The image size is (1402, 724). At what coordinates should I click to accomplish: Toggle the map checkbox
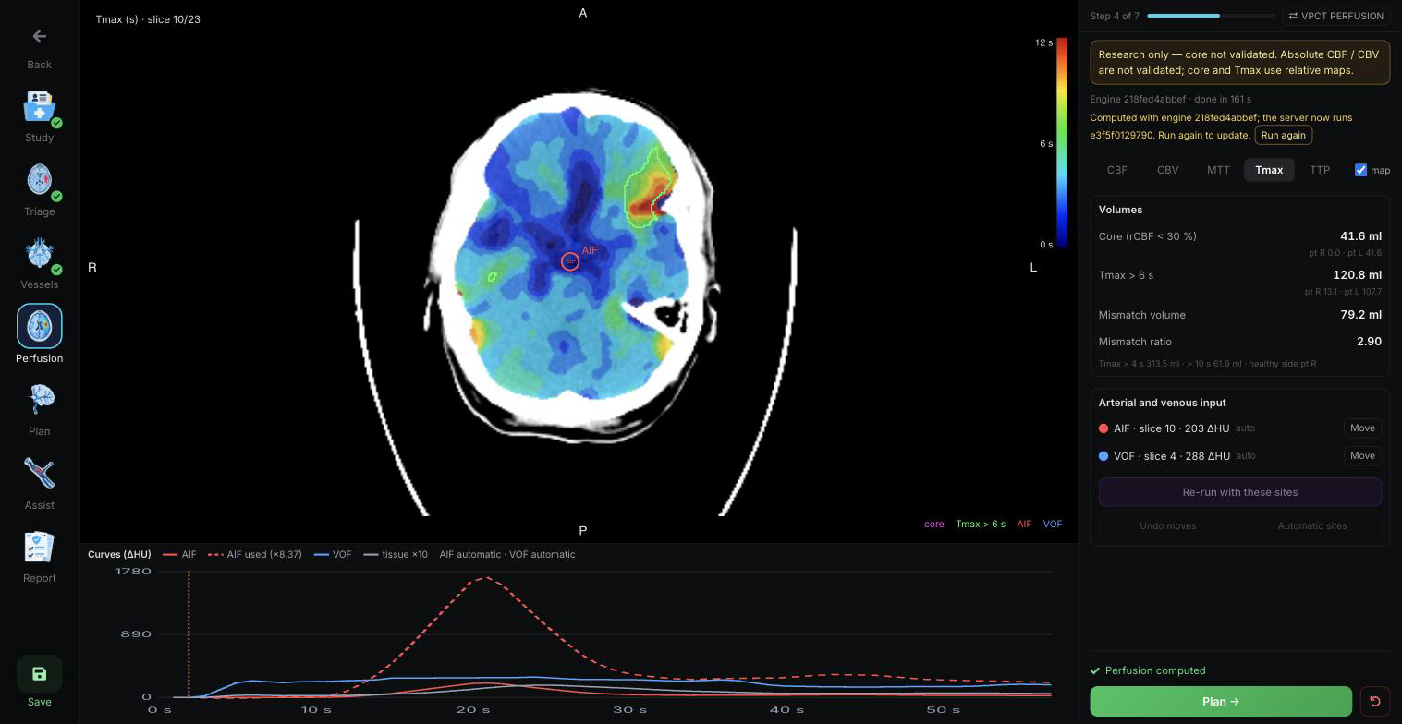click(1360, 170)
